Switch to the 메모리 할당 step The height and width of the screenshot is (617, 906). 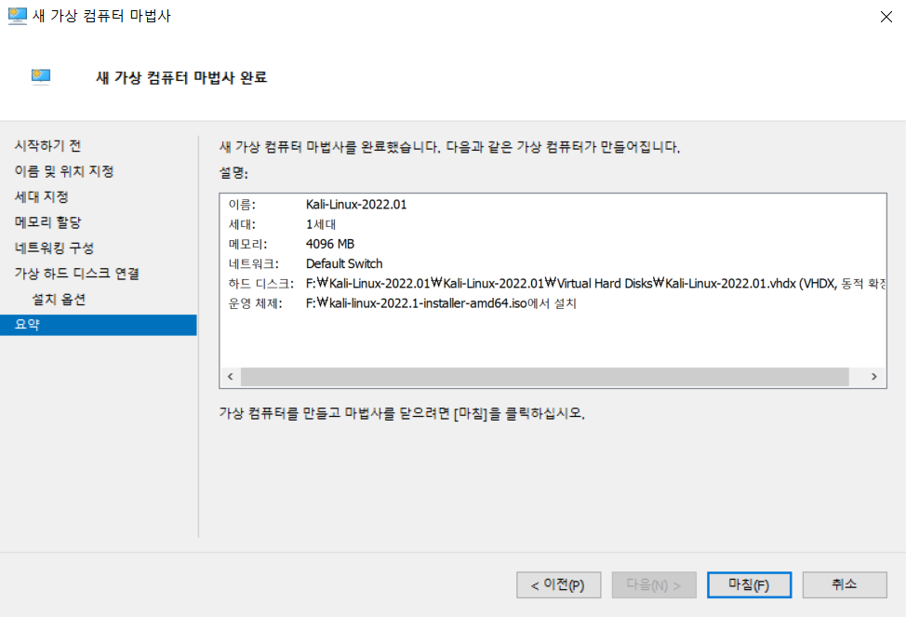tap(48, 222)
